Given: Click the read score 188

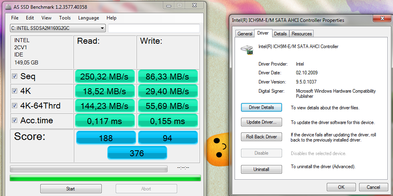Looking at the screenshot, I should click(x=106, y=138).
